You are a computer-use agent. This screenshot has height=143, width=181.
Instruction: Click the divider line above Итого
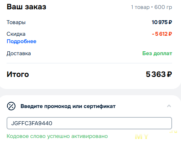[x=89, y=63]
